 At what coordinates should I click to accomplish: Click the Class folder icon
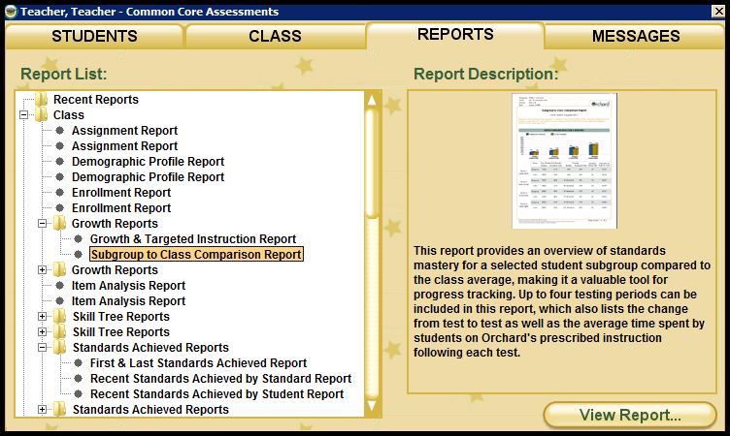coord(42,114)
